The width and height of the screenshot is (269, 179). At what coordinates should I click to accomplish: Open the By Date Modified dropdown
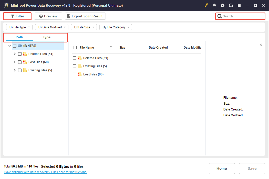pos(51,27)
